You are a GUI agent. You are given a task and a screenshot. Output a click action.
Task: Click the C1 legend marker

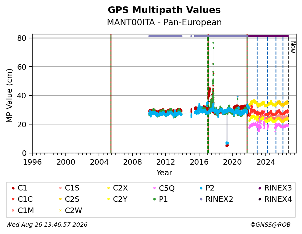tap(13, 188)
